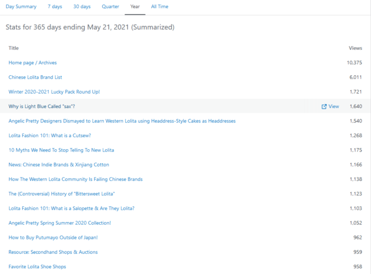Select the 7 days tab
371x274 pixels.
55,6
